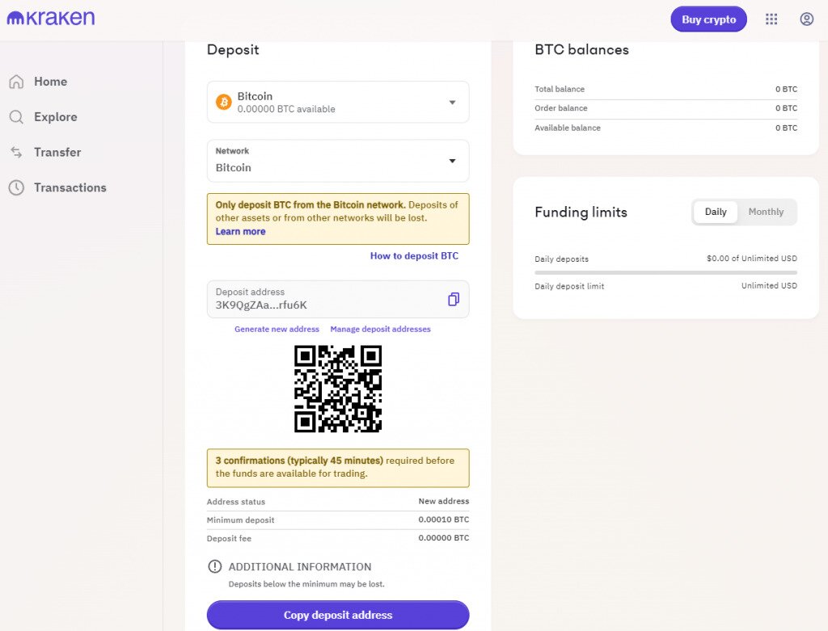The height and width of the screenshot is (631, 828).
Task: Select the Transfer menu item
Action: point(57,152)
